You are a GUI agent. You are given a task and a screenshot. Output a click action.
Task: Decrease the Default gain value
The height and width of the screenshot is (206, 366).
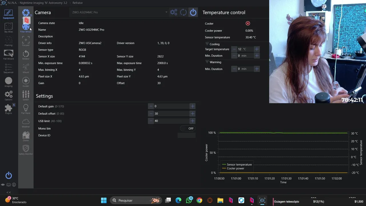coord(151,106)
